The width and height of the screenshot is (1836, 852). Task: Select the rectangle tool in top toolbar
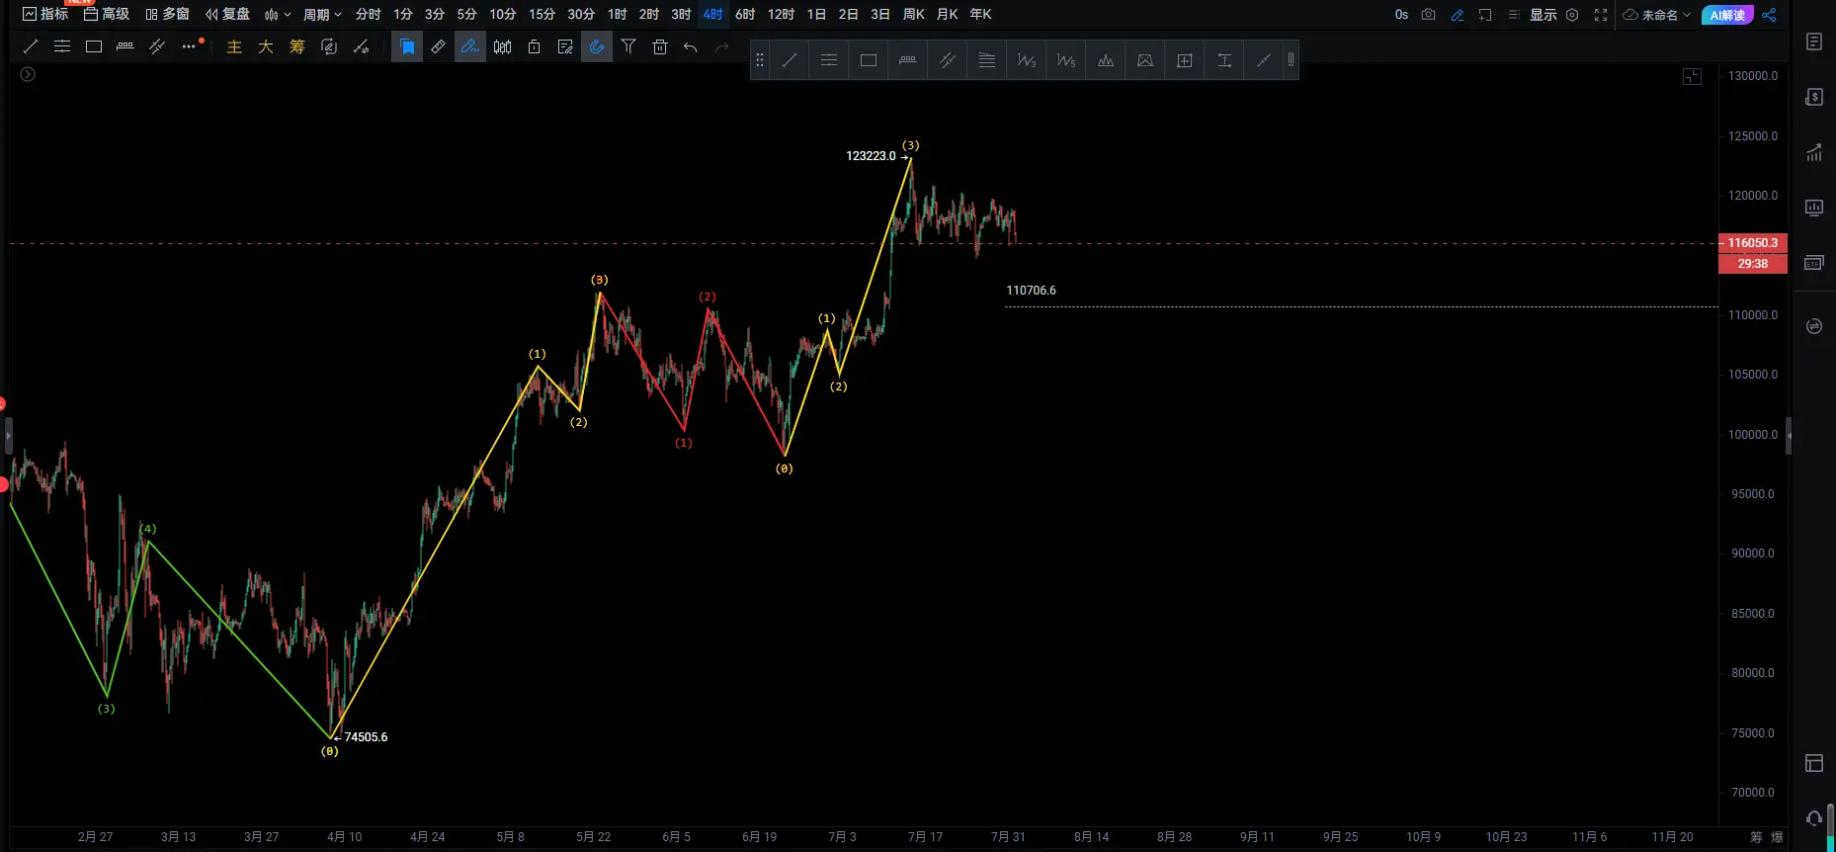tap(94, 46)
